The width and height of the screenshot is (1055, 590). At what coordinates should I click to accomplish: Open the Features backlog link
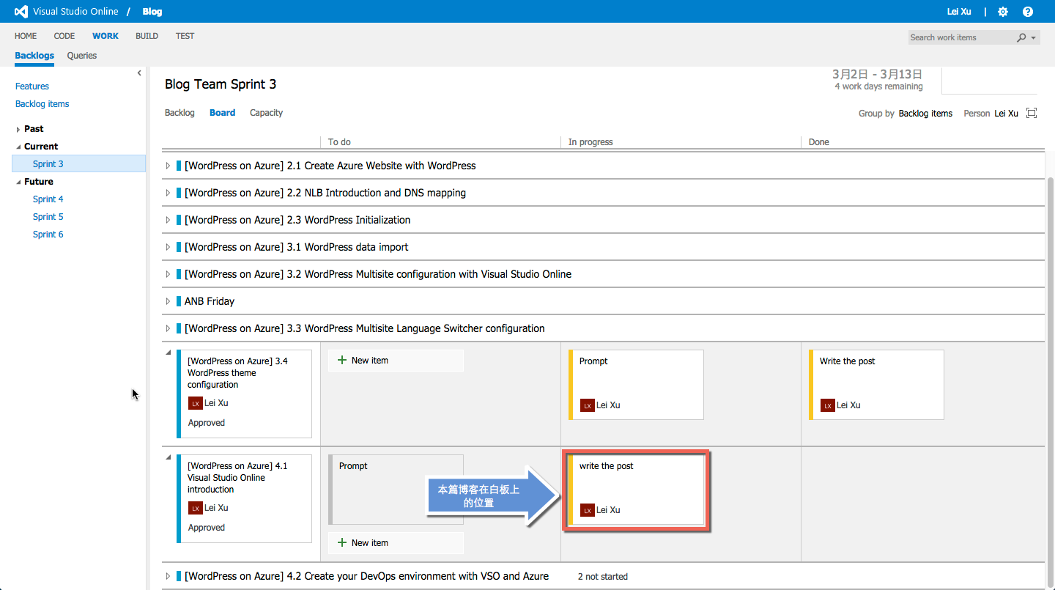point(32,86)
